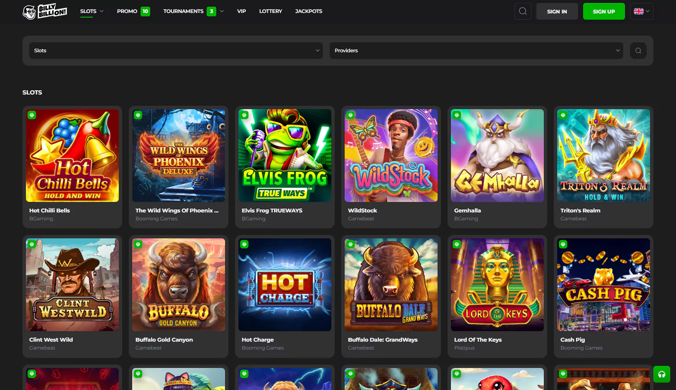This screenshot has height=390, width=676.
Task: Open the language flag selector
Action: pos(641,12)
